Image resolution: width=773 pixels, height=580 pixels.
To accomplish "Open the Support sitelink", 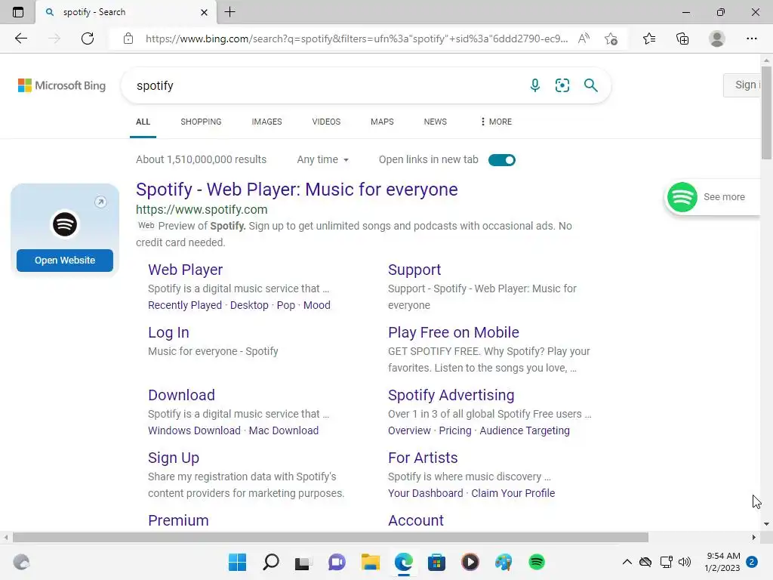I will (414, 270).
